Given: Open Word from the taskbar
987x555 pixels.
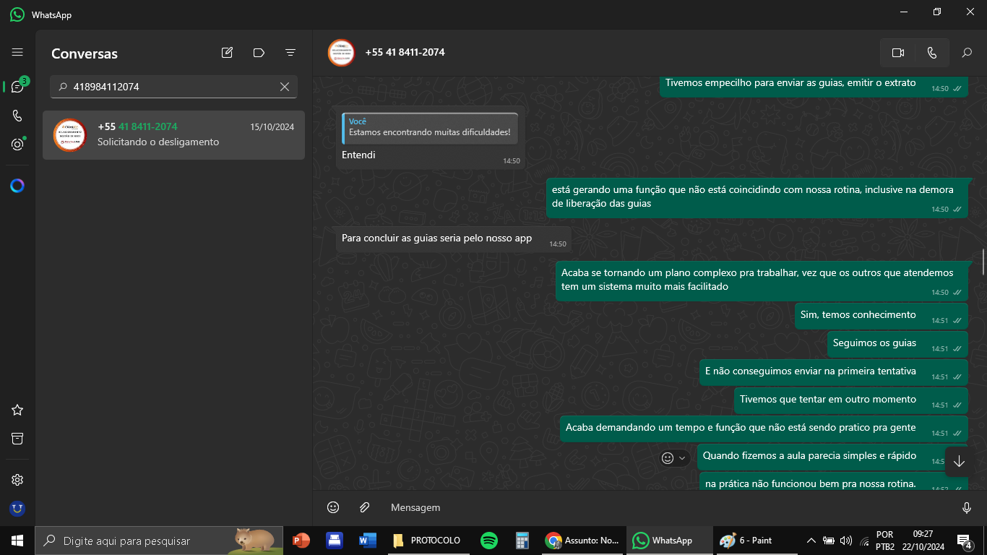Looking at the screenshot, I should pyautogui.click(x=367, y=541).
